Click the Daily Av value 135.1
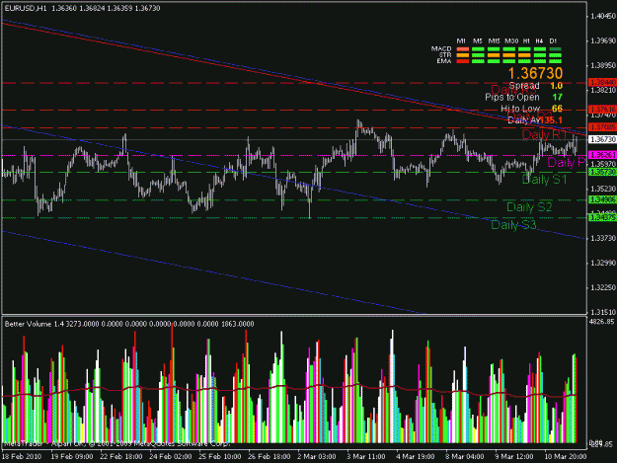 tap(552, 120)
